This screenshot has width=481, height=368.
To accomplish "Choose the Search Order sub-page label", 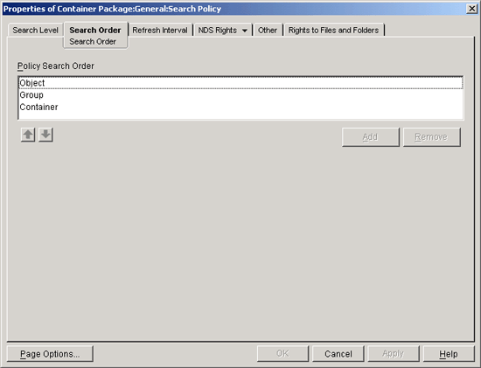I will tap(93, 41).
